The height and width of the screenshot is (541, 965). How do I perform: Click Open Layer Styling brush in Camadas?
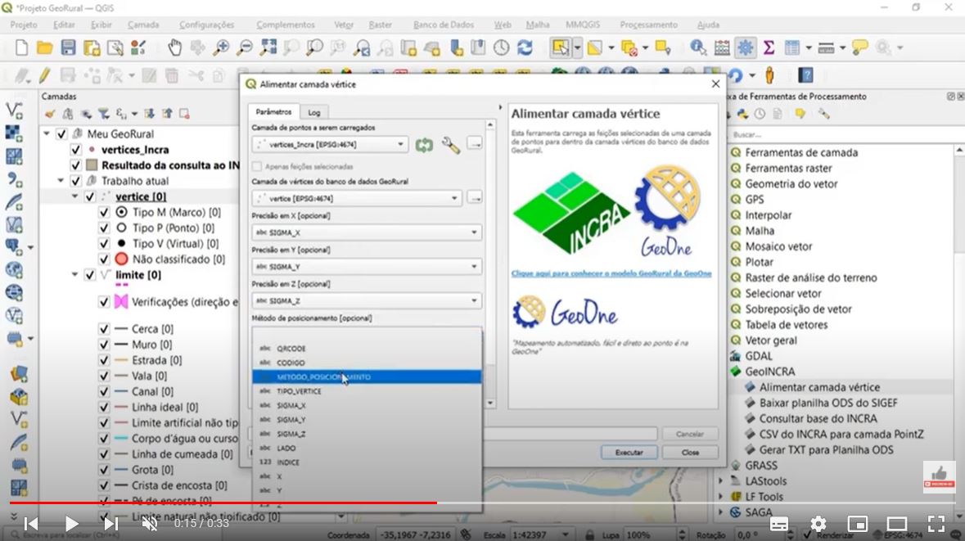[50, 114]
